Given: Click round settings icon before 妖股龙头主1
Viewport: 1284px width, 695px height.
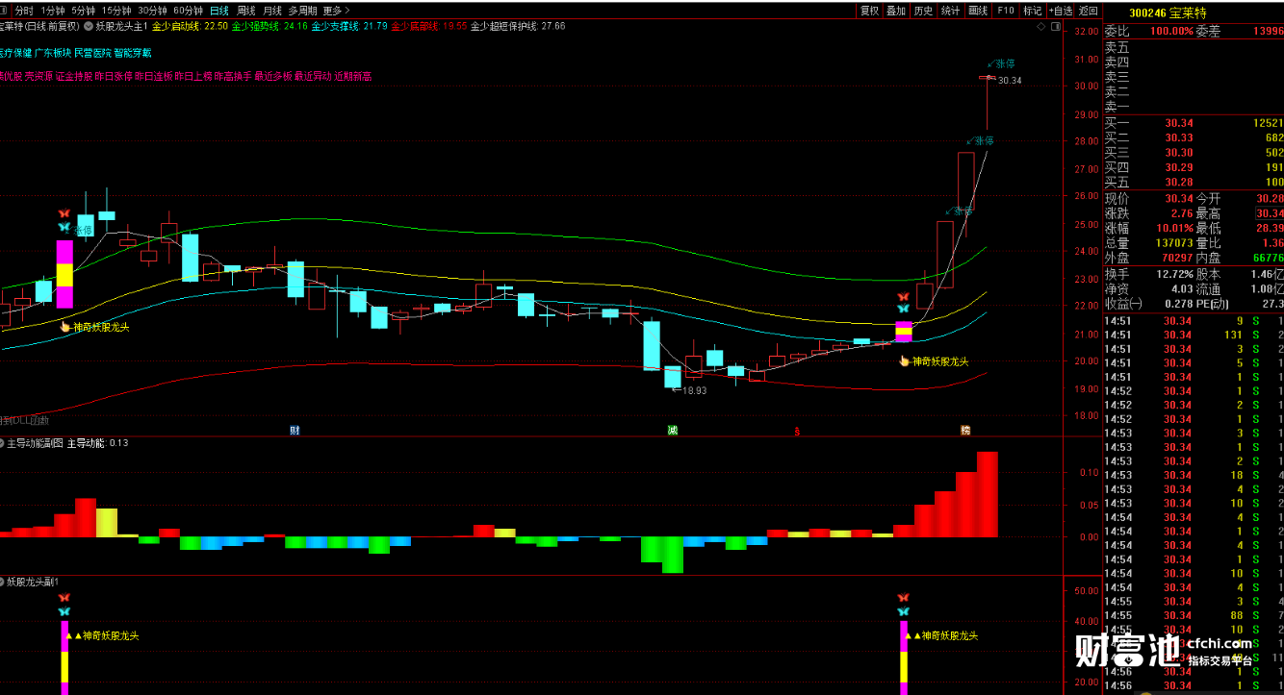Looking at the screenshot, I should point(90,27).
